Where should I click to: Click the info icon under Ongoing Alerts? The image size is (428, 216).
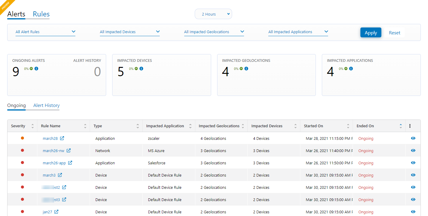click(36, 69)
